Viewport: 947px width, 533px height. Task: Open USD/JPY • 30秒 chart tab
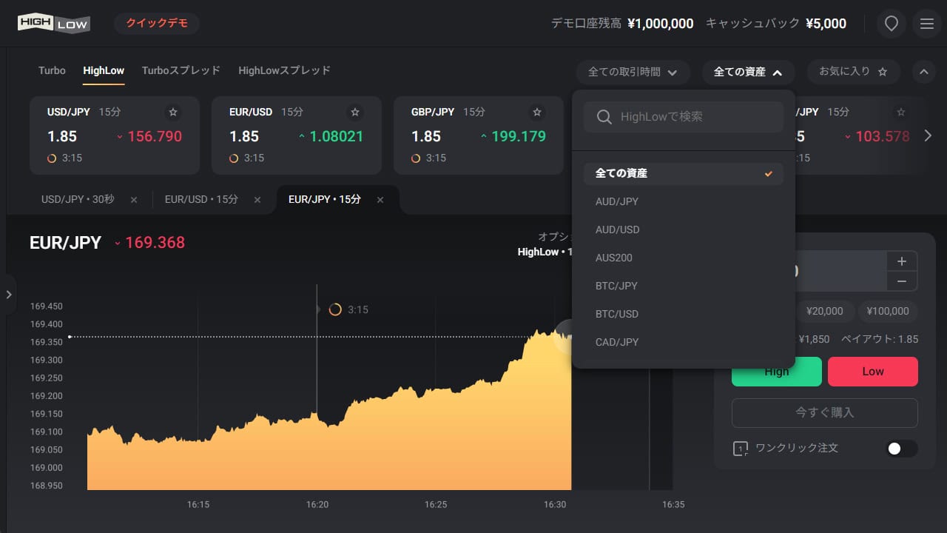[78, 200]
